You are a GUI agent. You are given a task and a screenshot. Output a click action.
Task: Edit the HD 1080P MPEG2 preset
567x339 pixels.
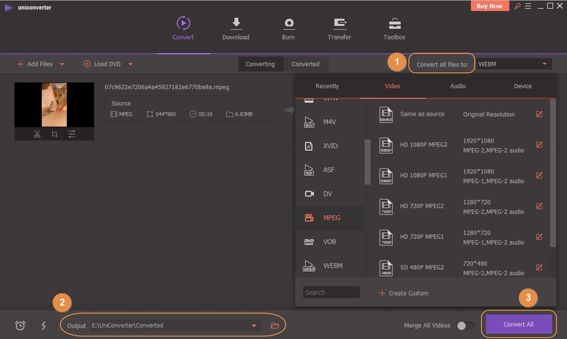pos(539,145)
